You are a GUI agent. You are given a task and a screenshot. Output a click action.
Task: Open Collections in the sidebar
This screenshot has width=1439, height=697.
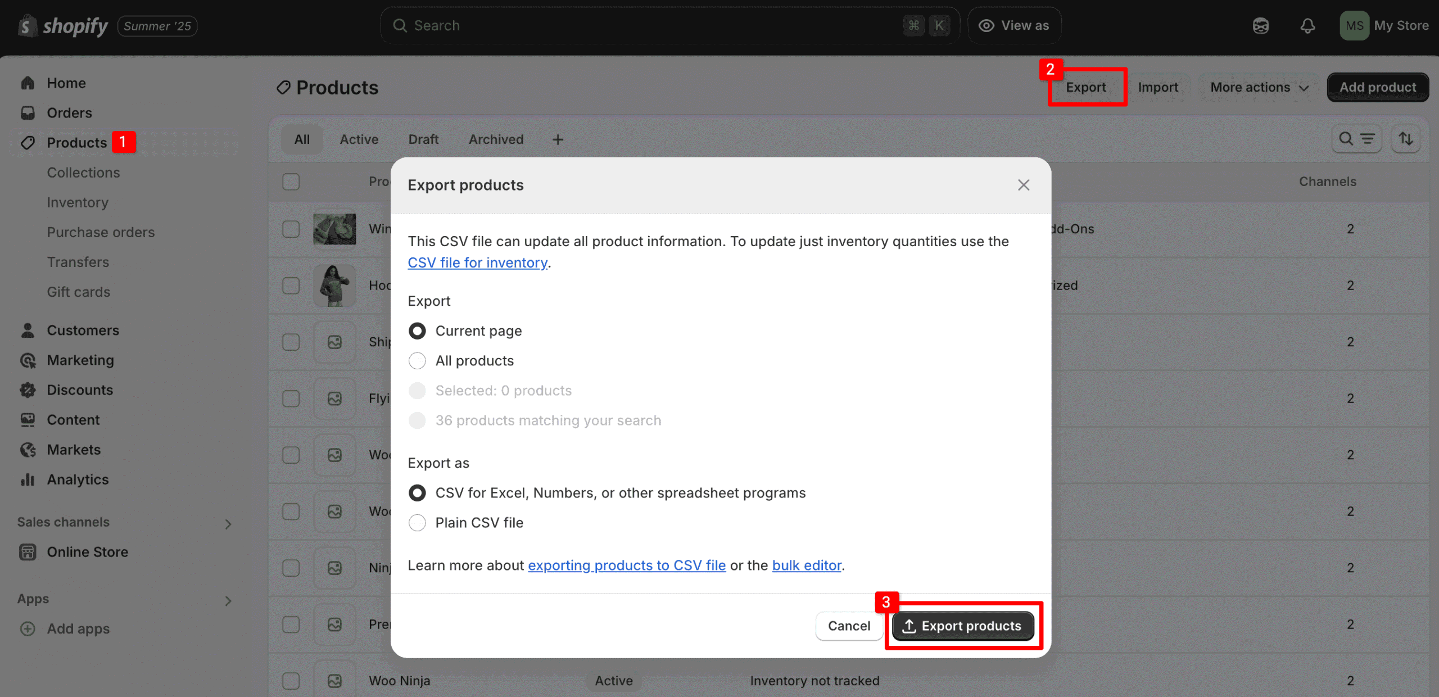(83, 173)
